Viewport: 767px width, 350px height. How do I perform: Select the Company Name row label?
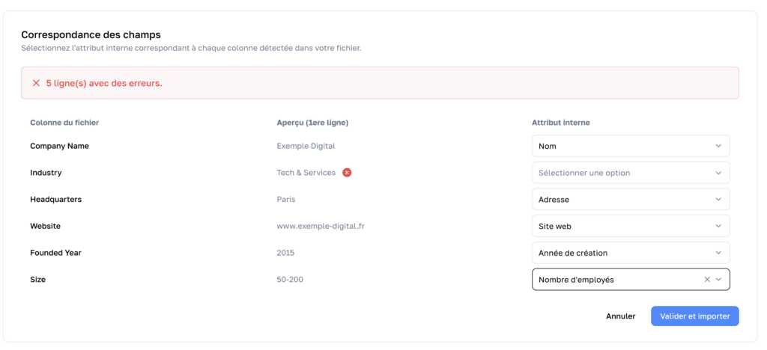59,147
